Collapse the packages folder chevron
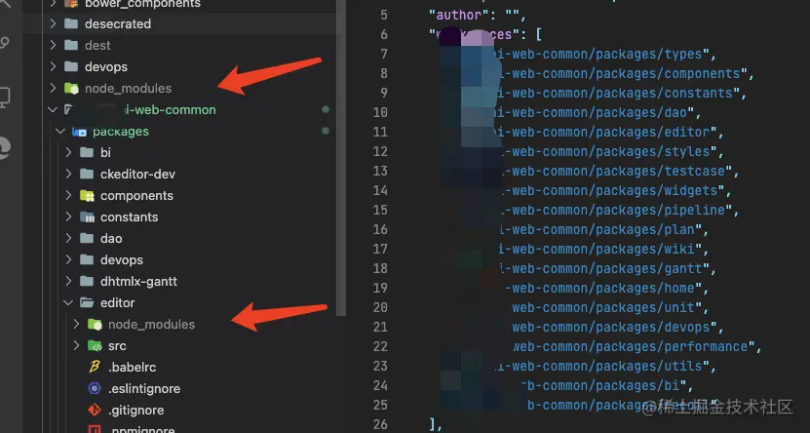 click(60, 132)
